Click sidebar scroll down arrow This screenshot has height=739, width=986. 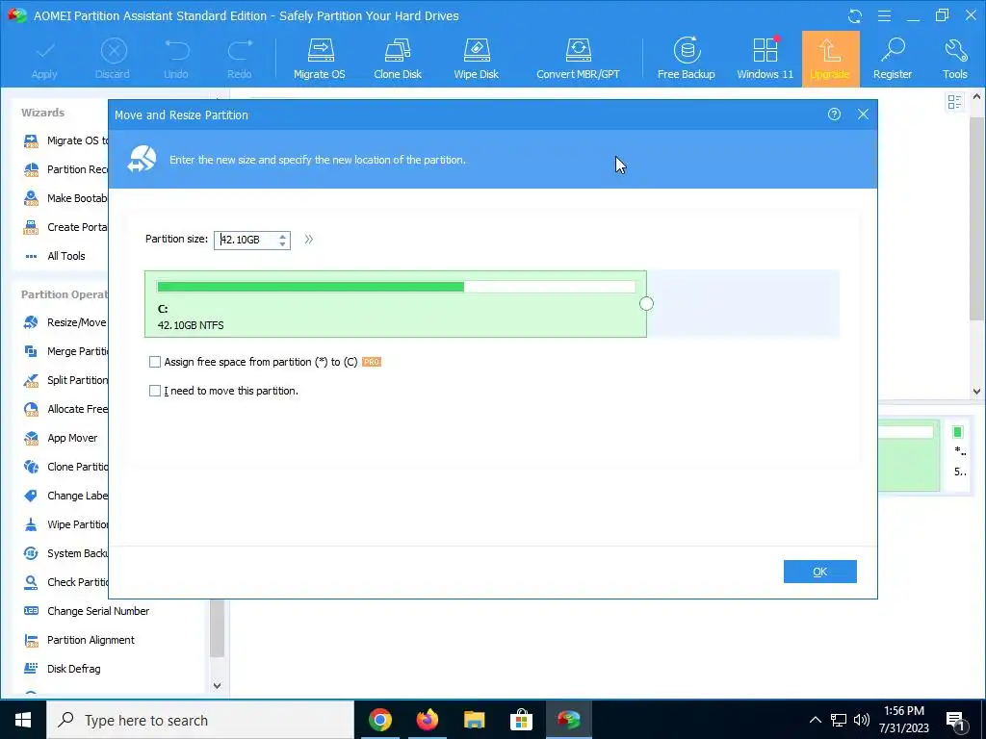[217, 685]
